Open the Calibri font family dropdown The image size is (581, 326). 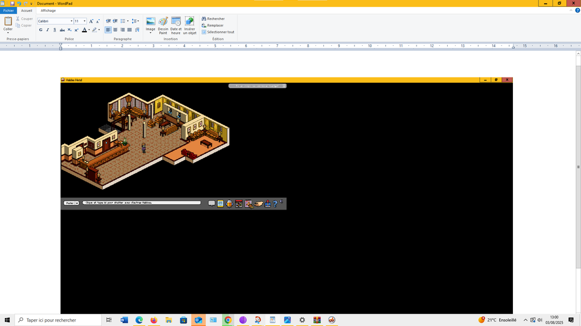pyautogui.click(x=71, y=22)
